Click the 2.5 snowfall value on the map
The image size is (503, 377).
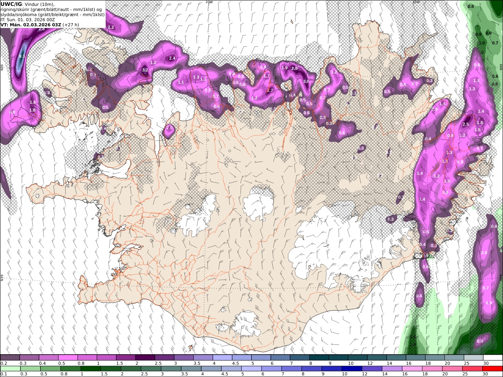tap(466, 124)
